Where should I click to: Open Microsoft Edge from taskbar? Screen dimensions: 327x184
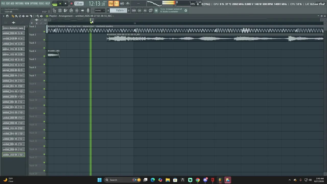153,180
